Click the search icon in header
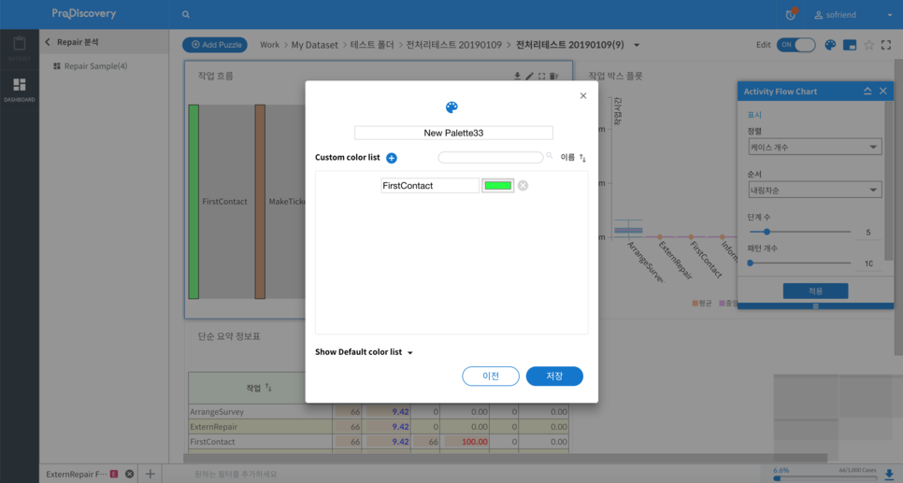The width and height of the screenshot is (903, 483). tap(186, 15)
